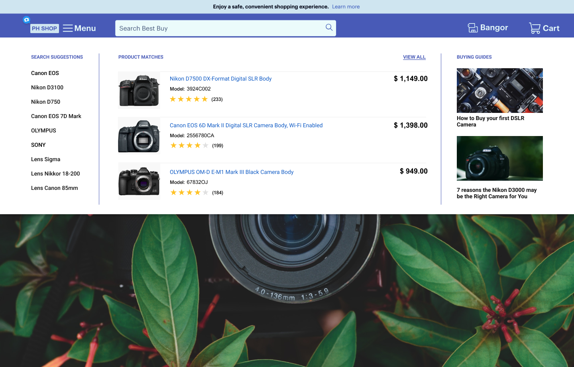
Task: Click the lens hero banner image
Action: 287,290
